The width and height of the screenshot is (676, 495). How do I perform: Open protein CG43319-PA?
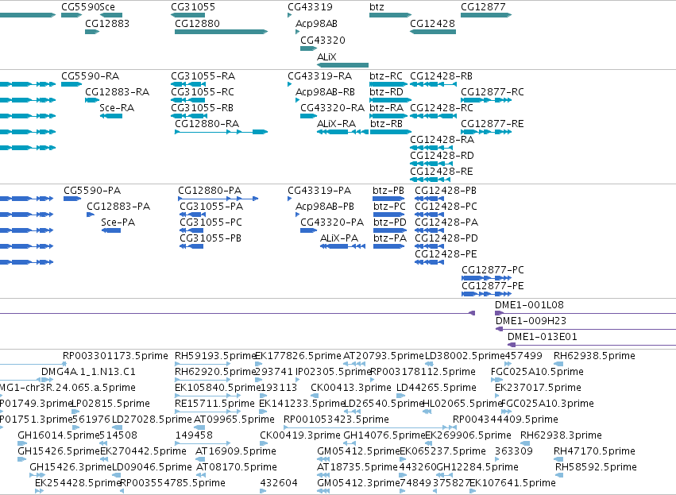319,191
